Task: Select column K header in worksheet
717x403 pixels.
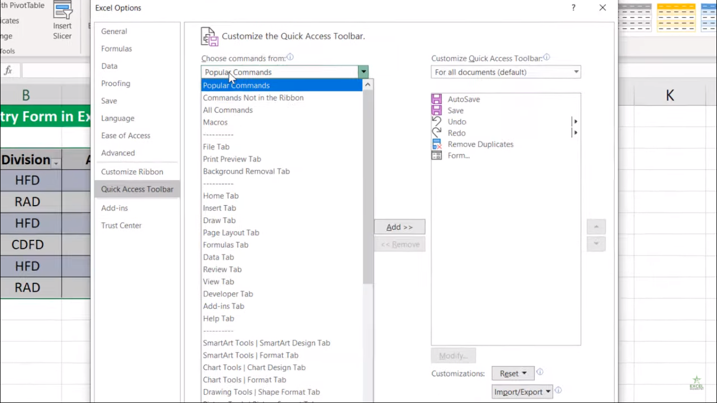Action: pyautogui.click(x=670, y=96)
